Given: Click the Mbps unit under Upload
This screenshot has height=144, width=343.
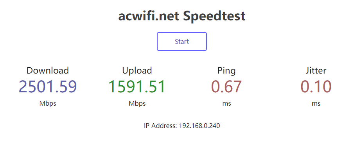Looking at the screenshot, I should [137, 103].
